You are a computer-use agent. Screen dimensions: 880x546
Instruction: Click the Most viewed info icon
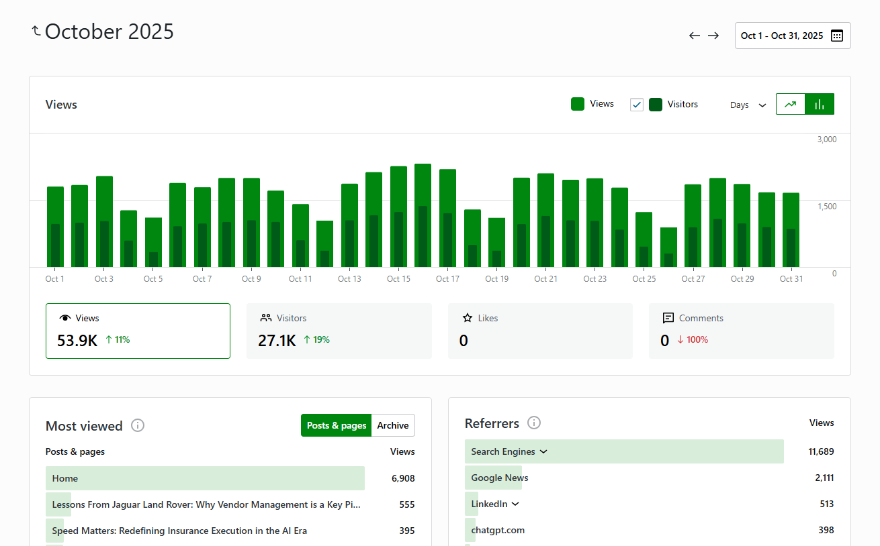[138, 425]
